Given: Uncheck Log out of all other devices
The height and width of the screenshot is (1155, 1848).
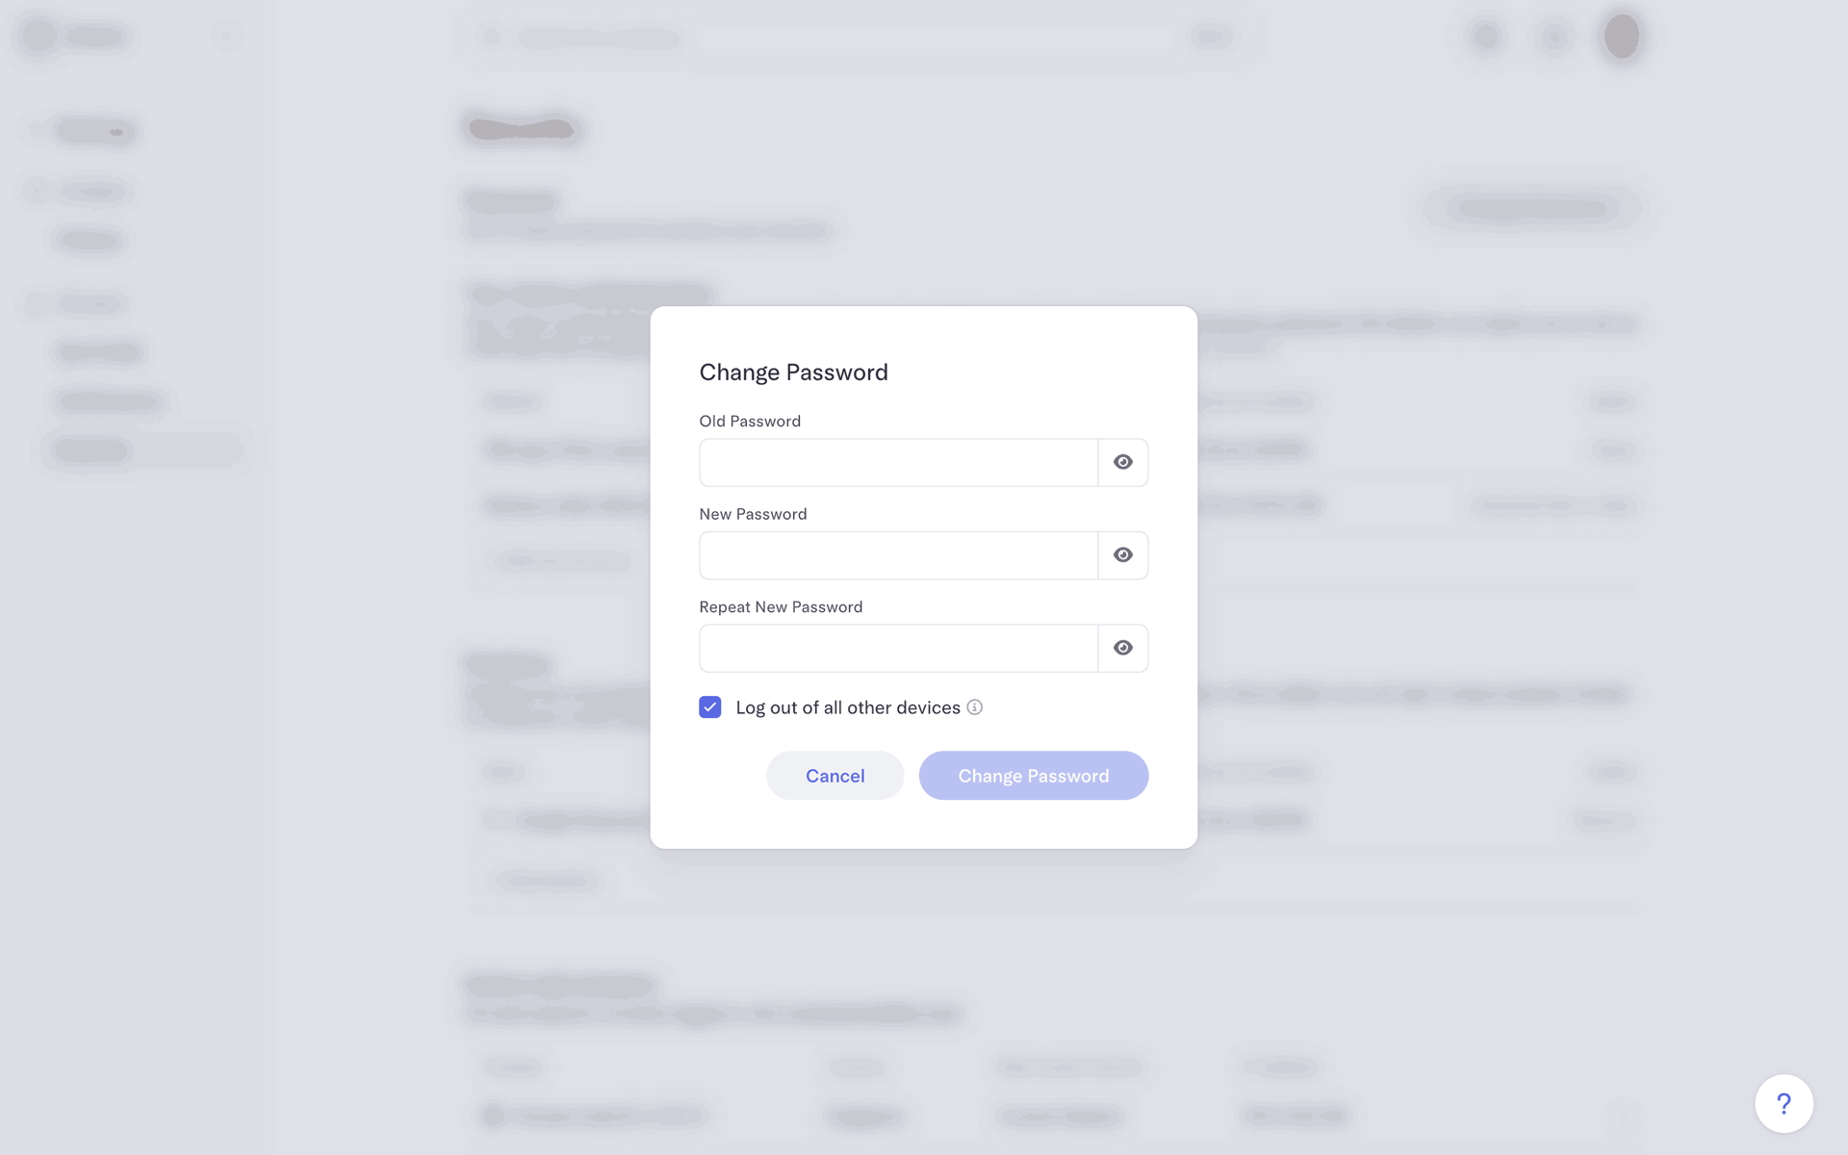Looking at the screenshot, I should click(710, 707).
